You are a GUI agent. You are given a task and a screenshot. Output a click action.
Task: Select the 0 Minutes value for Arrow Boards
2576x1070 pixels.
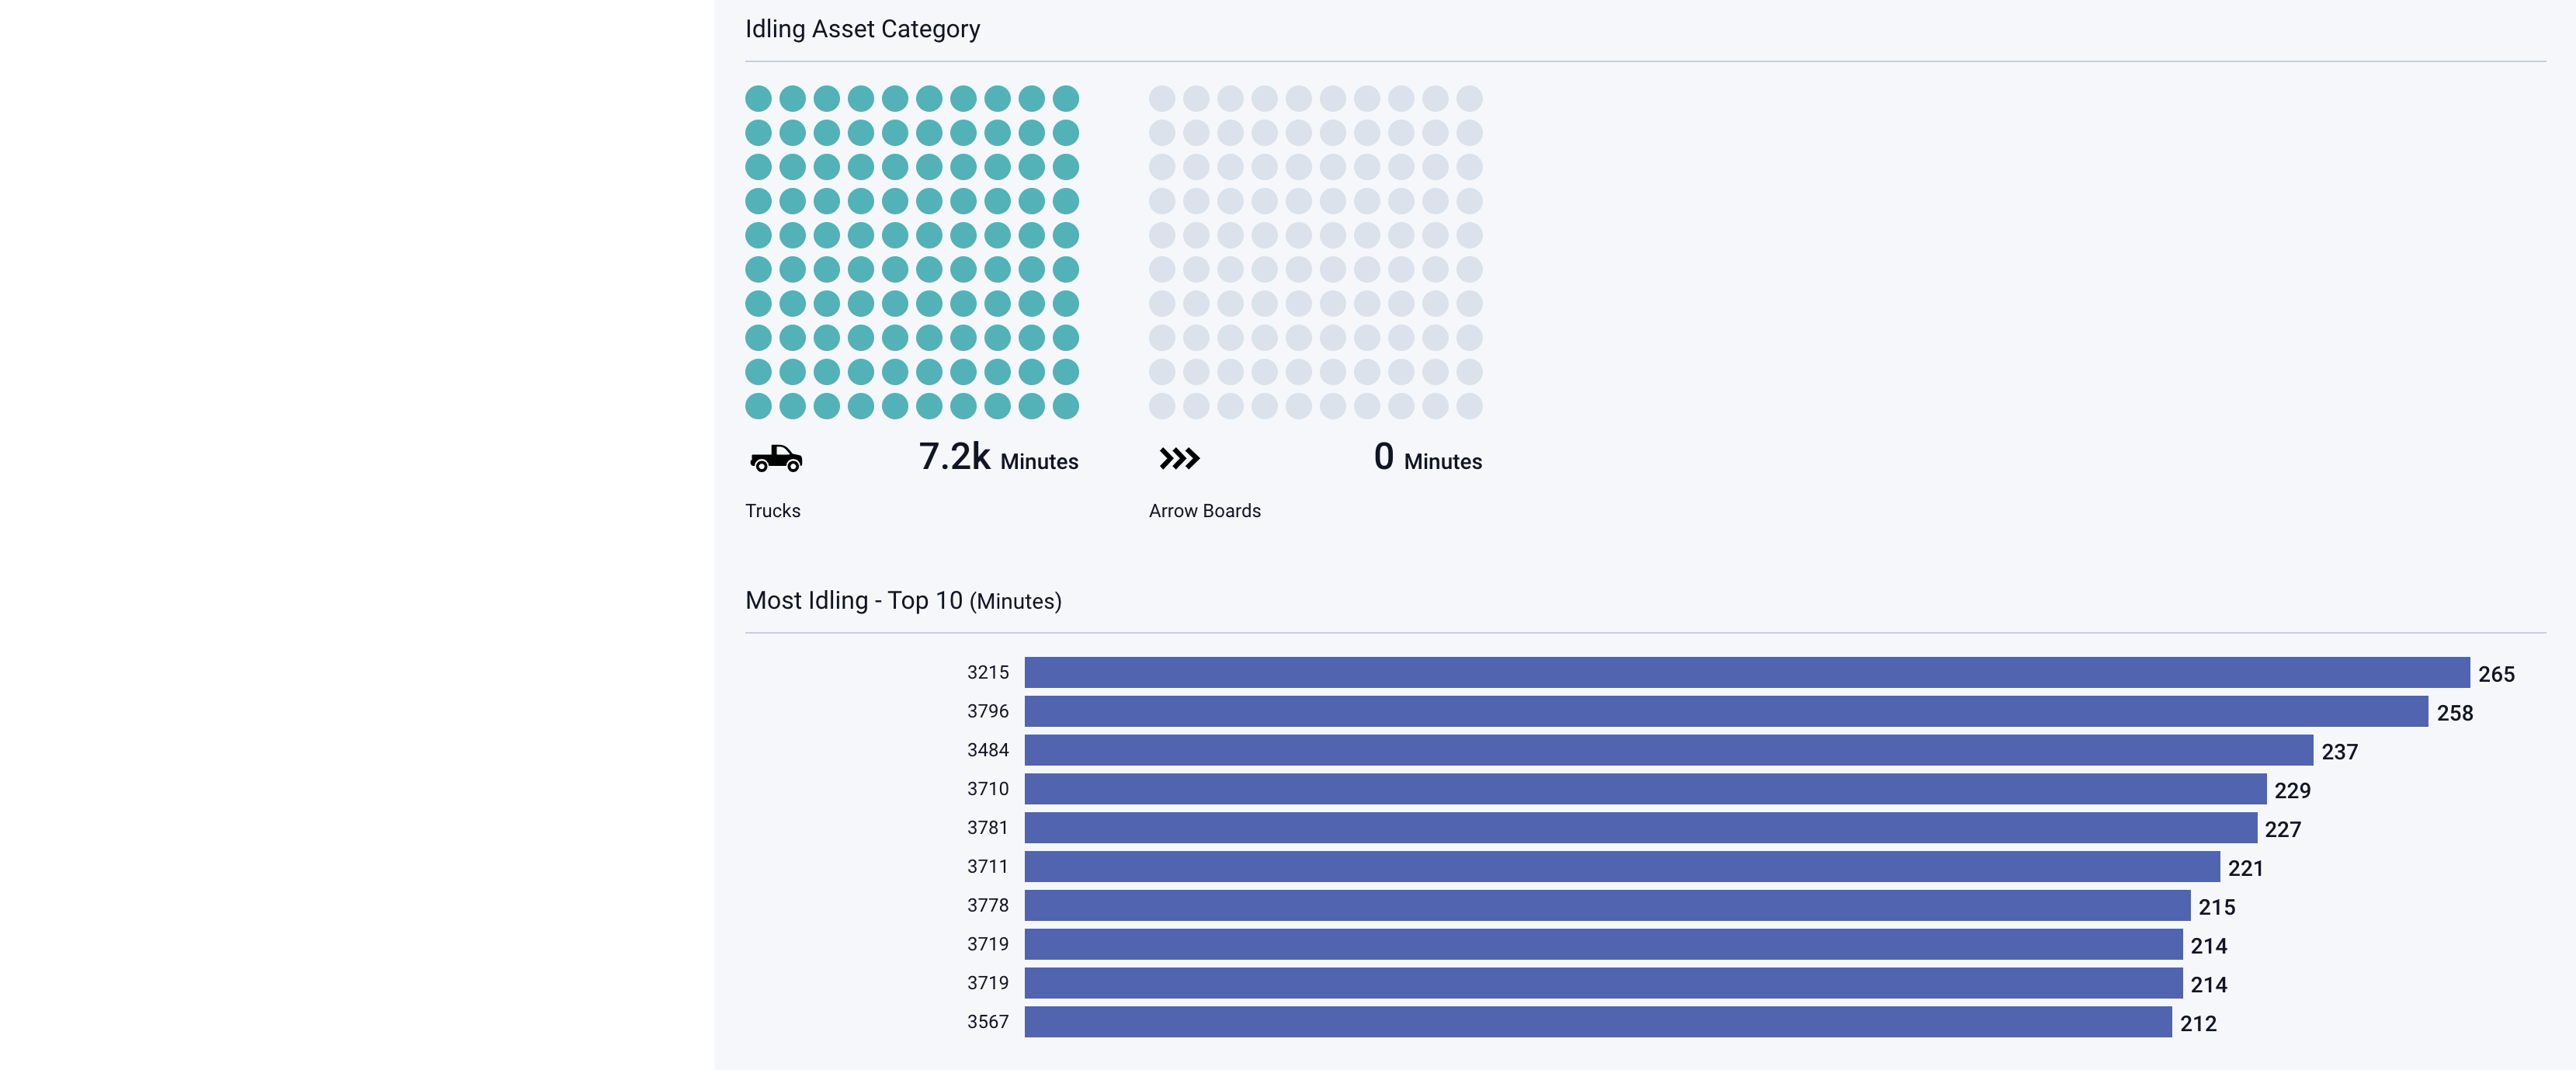[1427, 458]
